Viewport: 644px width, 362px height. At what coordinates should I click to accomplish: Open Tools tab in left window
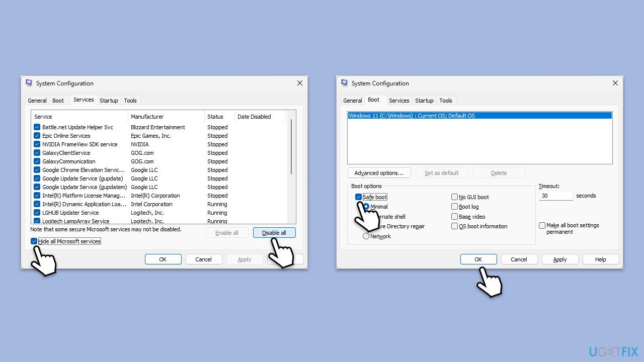point(130,101)
